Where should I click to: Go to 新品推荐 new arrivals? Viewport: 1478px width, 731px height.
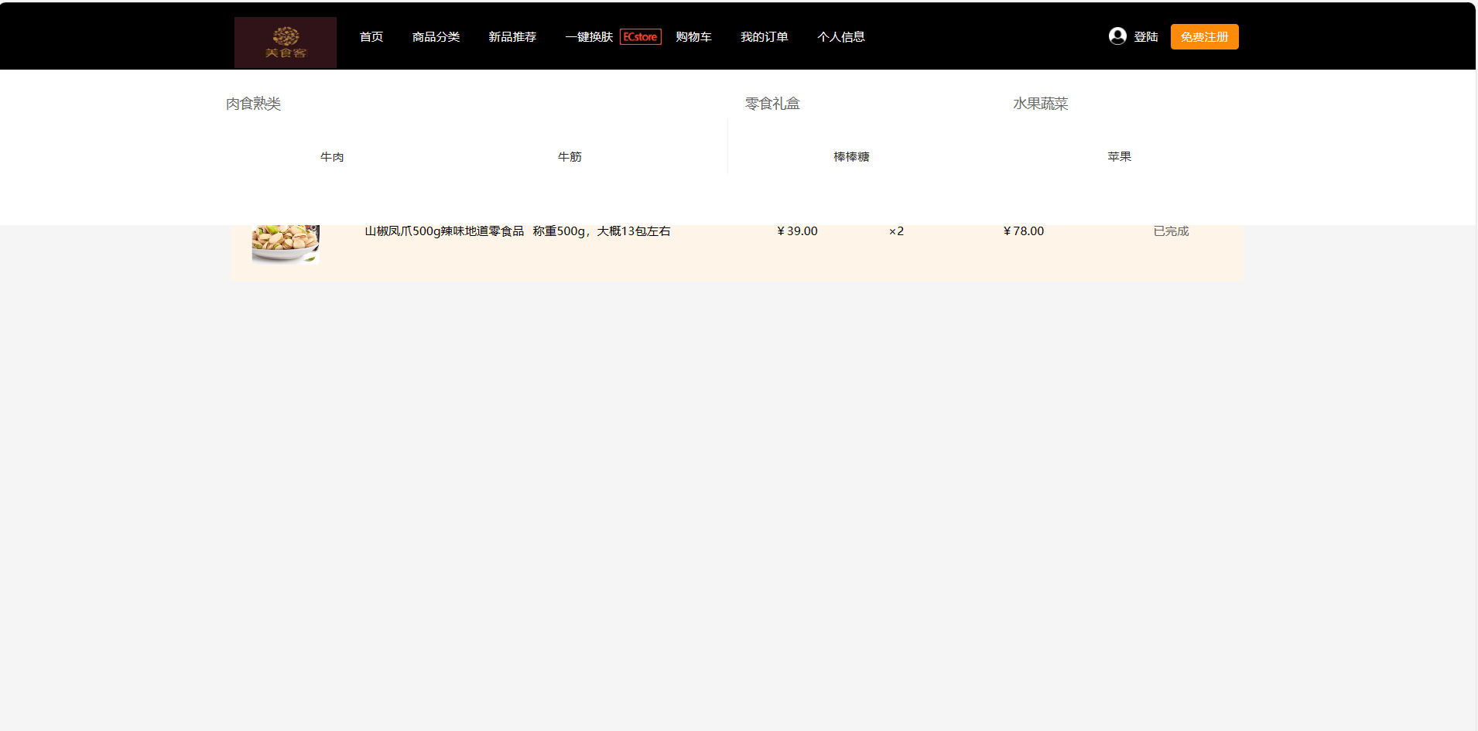(513, 36)
